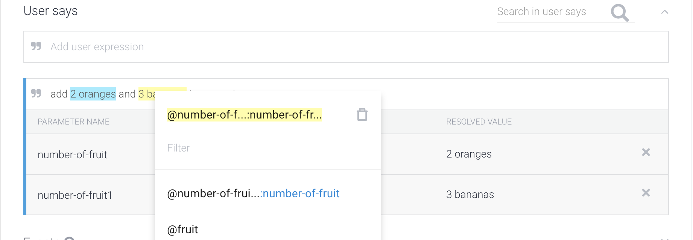Click the selected '@number-of-f...:number-of-fr...' entry

244,115
